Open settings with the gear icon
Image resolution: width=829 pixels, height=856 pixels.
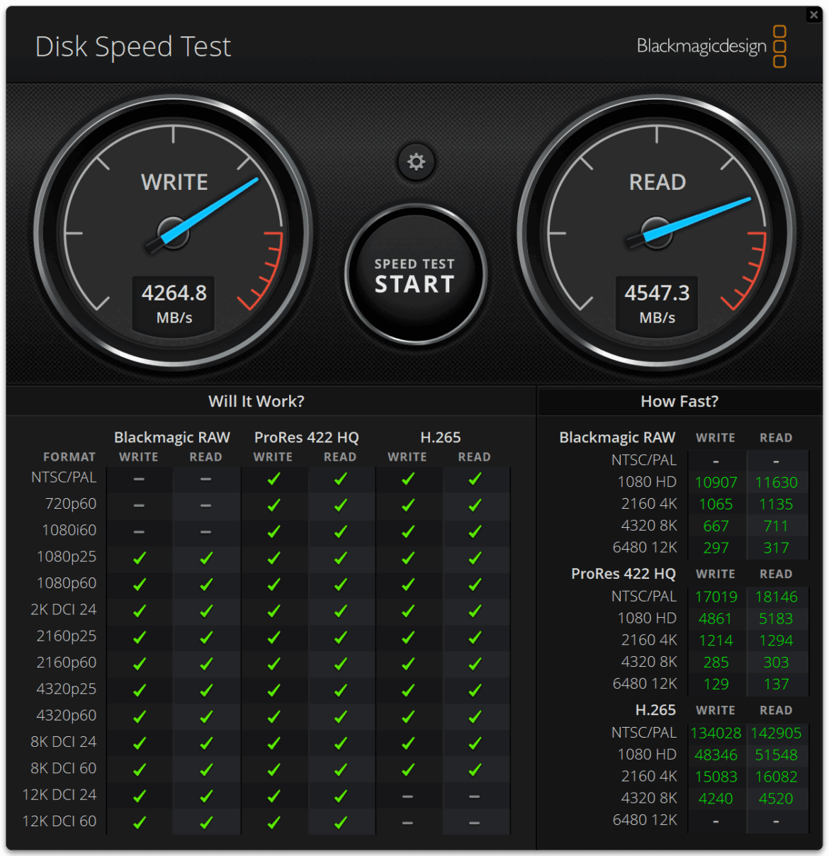[416, 162]
